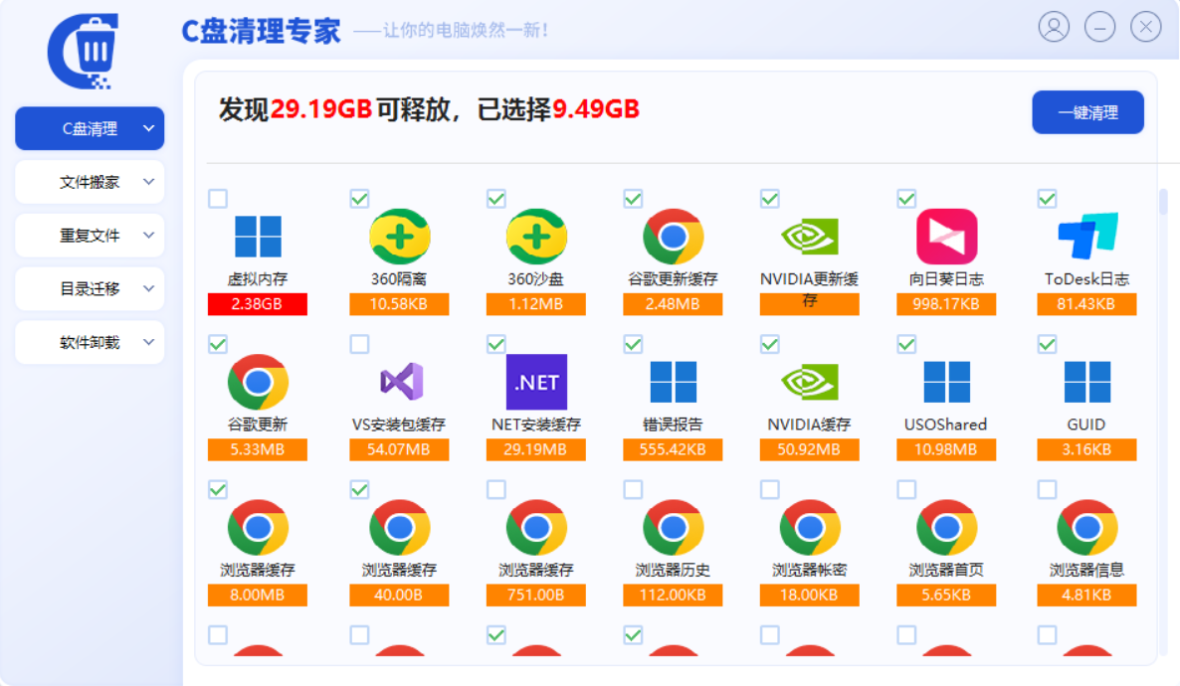Check the 浏览器帐密 checkbox

769,490
